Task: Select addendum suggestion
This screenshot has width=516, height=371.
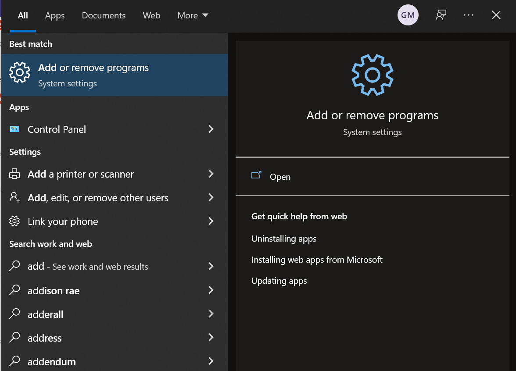Action: (115, 361)
